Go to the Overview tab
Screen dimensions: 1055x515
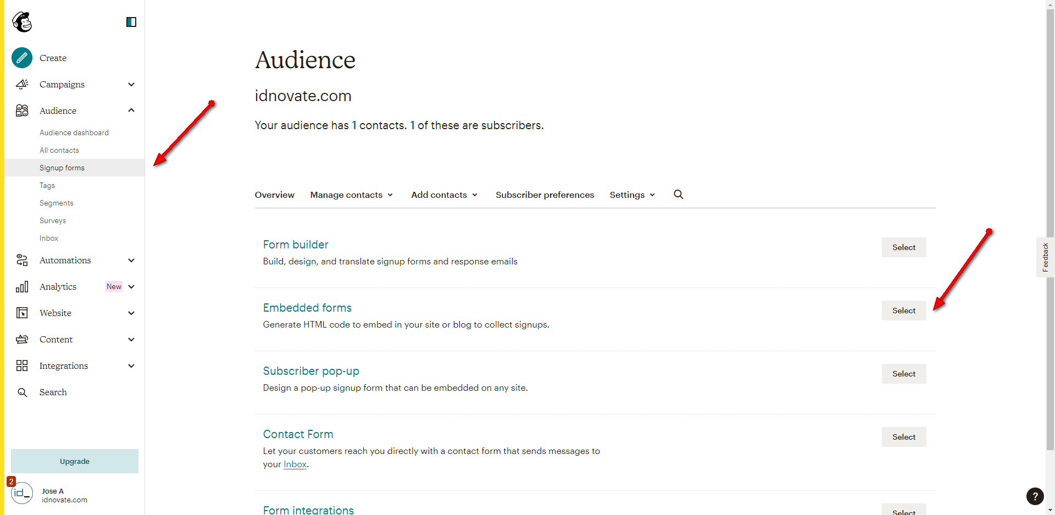[x=275, y=195]
